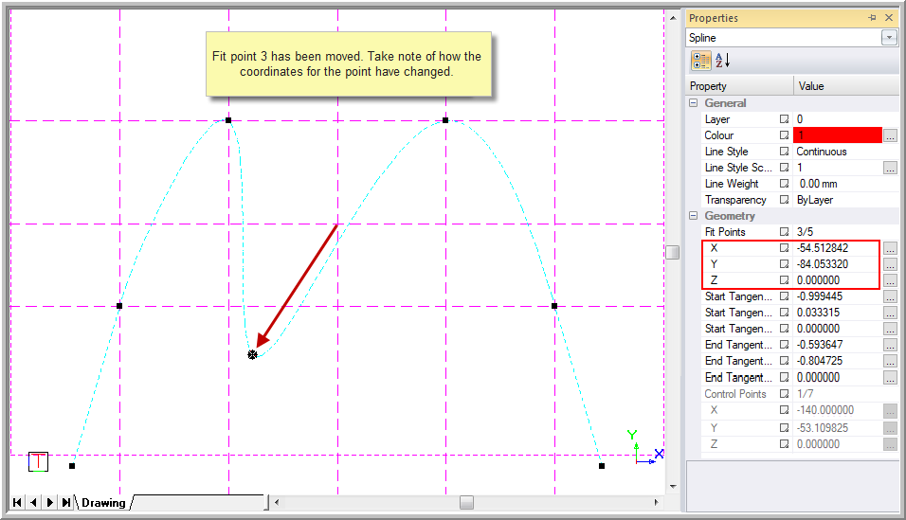
Task: Click the Value column header
Action: click(846, 86)
